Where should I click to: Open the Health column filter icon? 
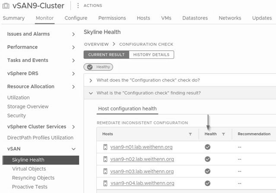coord(223,134)
